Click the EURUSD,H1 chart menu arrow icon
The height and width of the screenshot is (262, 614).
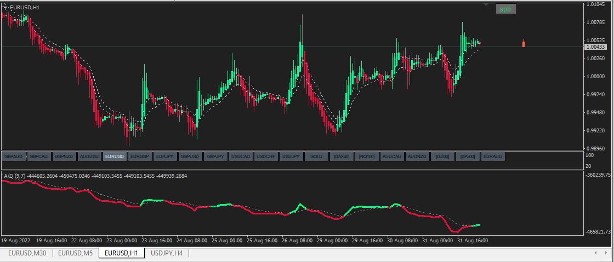tap(5, 7)
